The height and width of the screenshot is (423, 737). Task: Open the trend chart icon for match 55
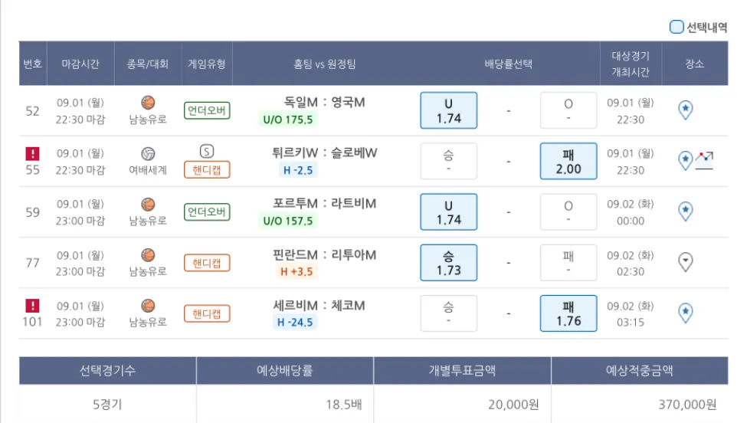coord(705,159)
